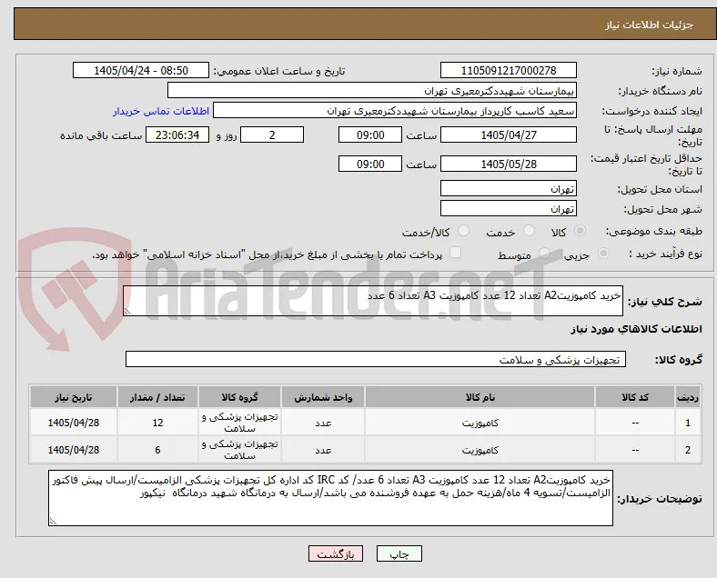Screen dimensions: 717x578
Task: Open the اطلاعات تماس خریدار link
Action: 161,111
